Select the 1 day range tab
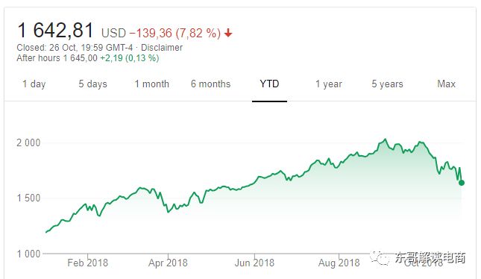The image size is (481, 279). (34, 84)
